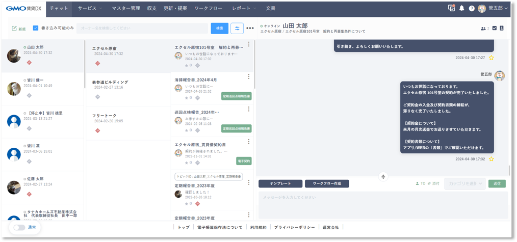517x242 pixels.
Task: Go to the ワークフロー menu
Action: pos(210,9)
